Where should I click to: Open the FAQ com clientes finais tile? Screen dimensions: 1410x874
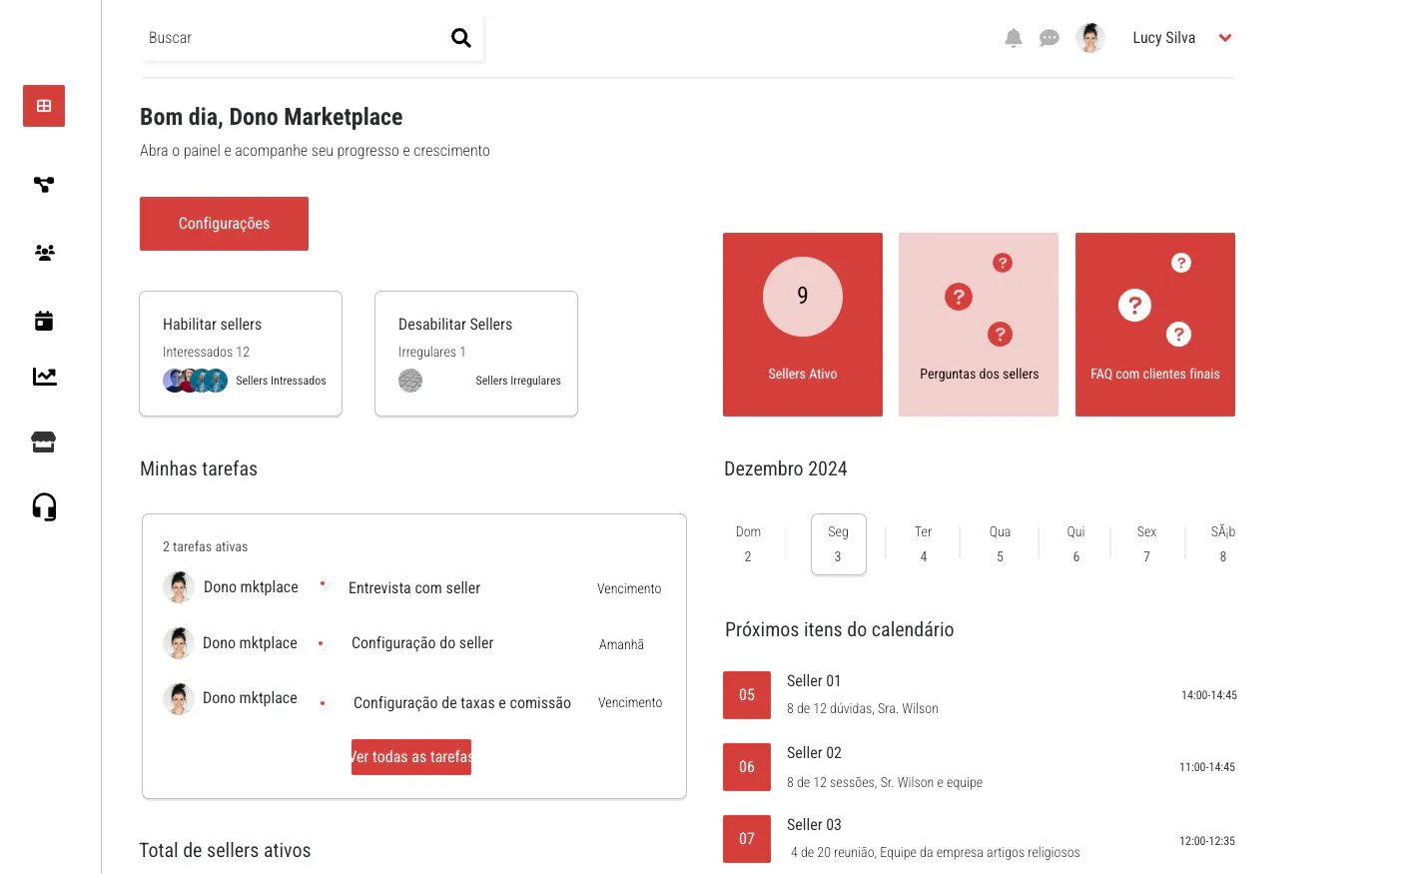pos(1155,325)
